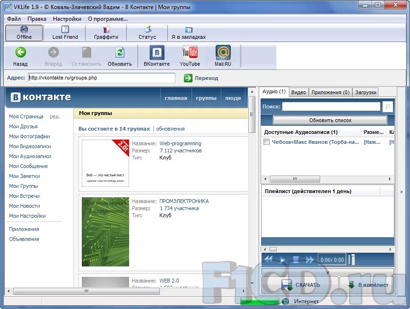
Task: Open Я в закладках
Action: [189, 33]
